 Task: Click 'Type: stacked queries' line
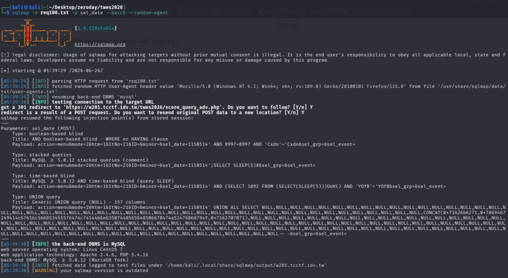(42, 155)
